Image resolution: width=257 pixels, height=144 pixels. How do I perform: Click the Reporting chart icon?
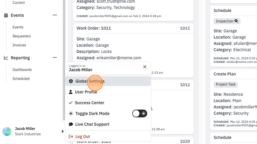coord(6,58)
